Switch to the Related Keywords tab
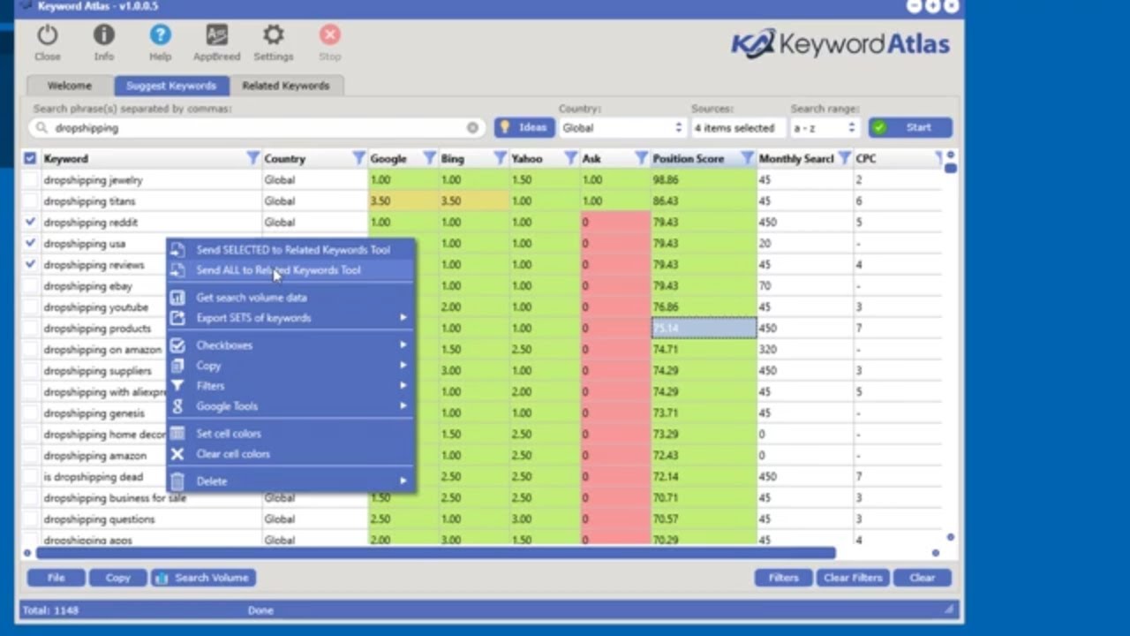Screen dimensions: 1130x636 286,86
